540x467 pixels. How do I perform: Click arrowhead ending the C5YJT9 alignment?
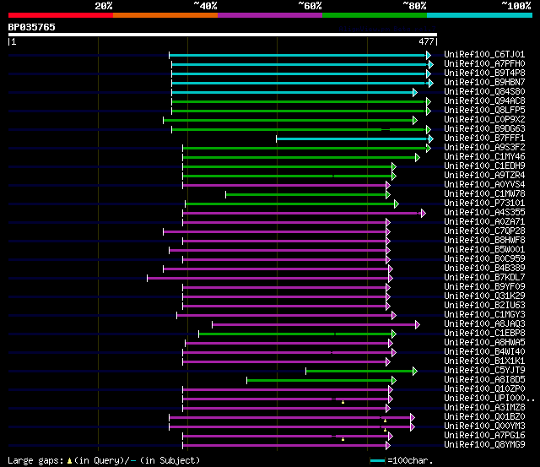415,372
